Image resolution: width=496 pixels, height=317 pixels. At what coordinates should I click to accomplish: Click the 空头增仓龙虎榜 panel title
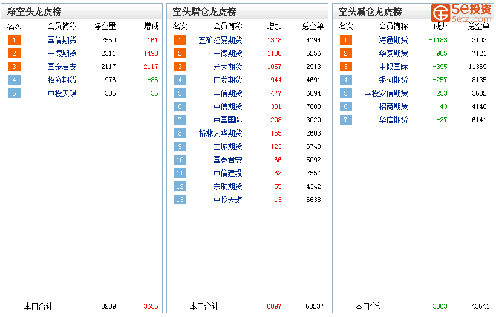coord(204,11)
